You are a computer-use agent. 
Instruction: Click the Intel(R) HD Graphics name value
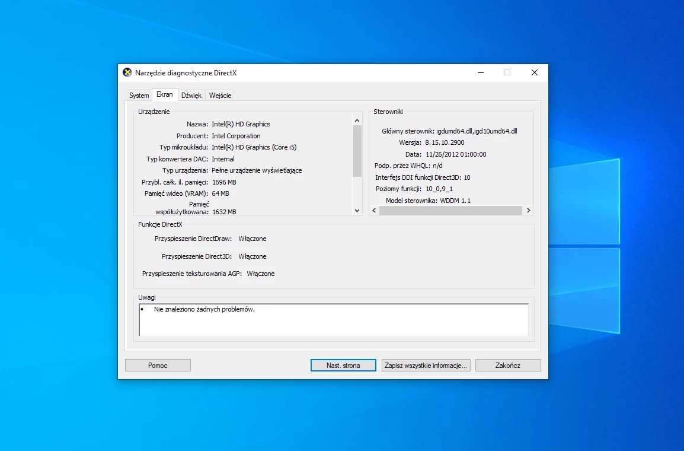241,124
